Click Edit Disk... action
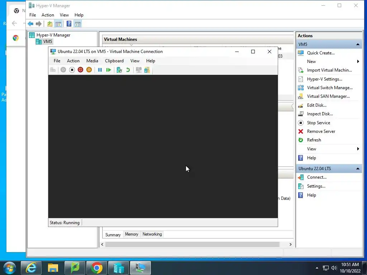This screenshot has width=367, height=275. pyautogui.click(x=316, y=105)
